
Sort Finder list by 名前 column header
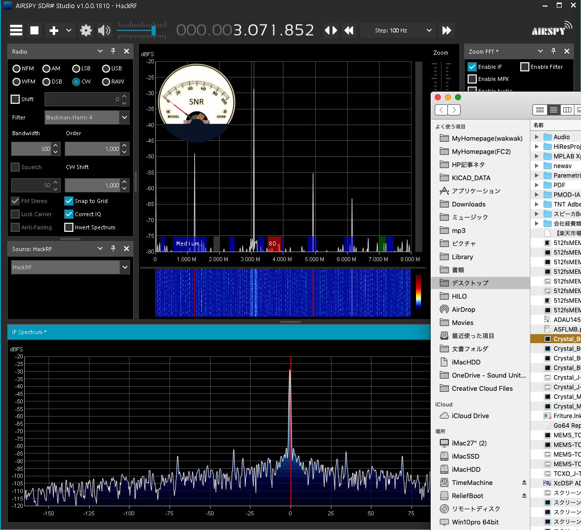[555, 125]
